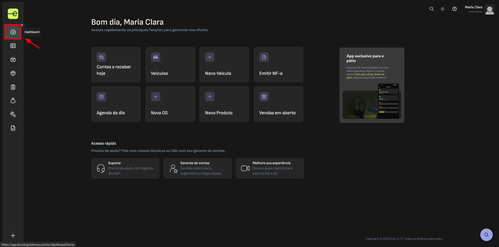Viewport: 499px width, 247px height.
Task: Click the Suporte quick access card
Action: [125, 168]
